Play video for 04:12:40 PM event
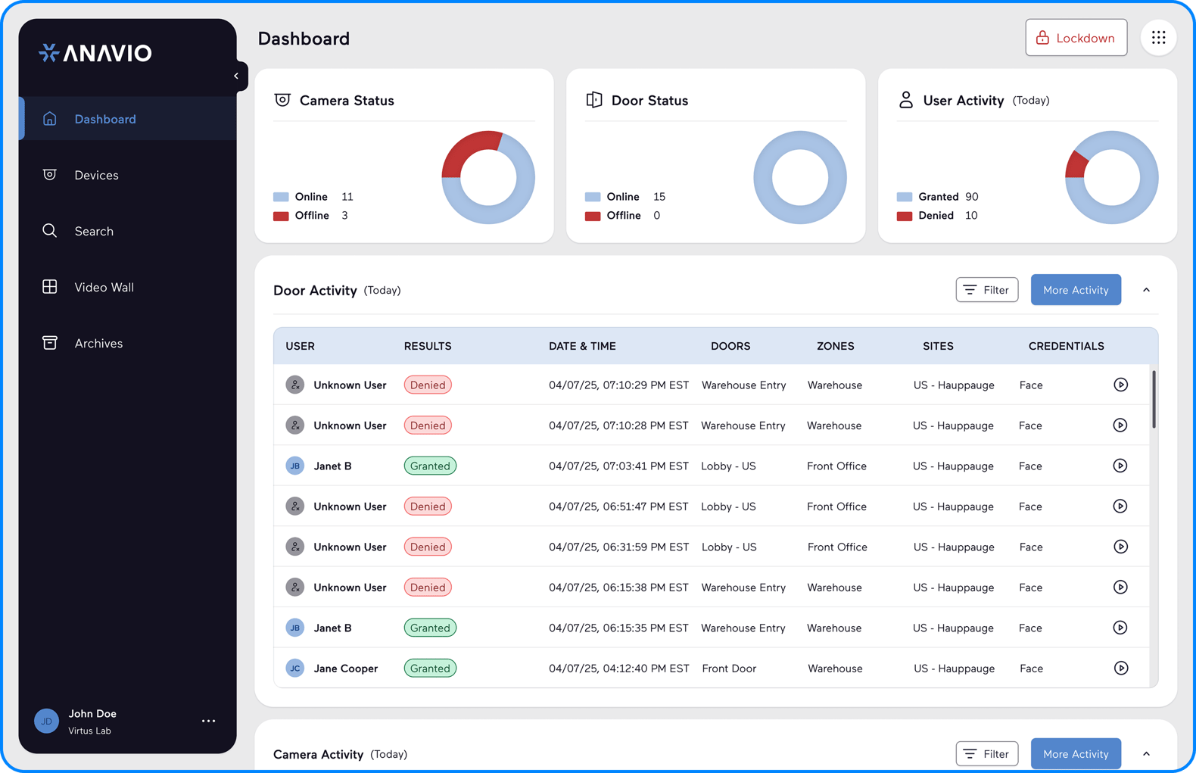Image resolution: width=1196 pixels, height=773 pixels. (x=1120, y=669)
